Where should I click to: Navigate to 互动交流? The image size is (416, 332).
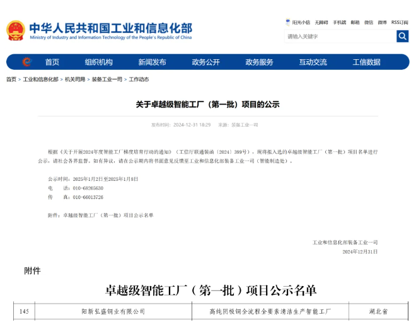coord(313,62)
